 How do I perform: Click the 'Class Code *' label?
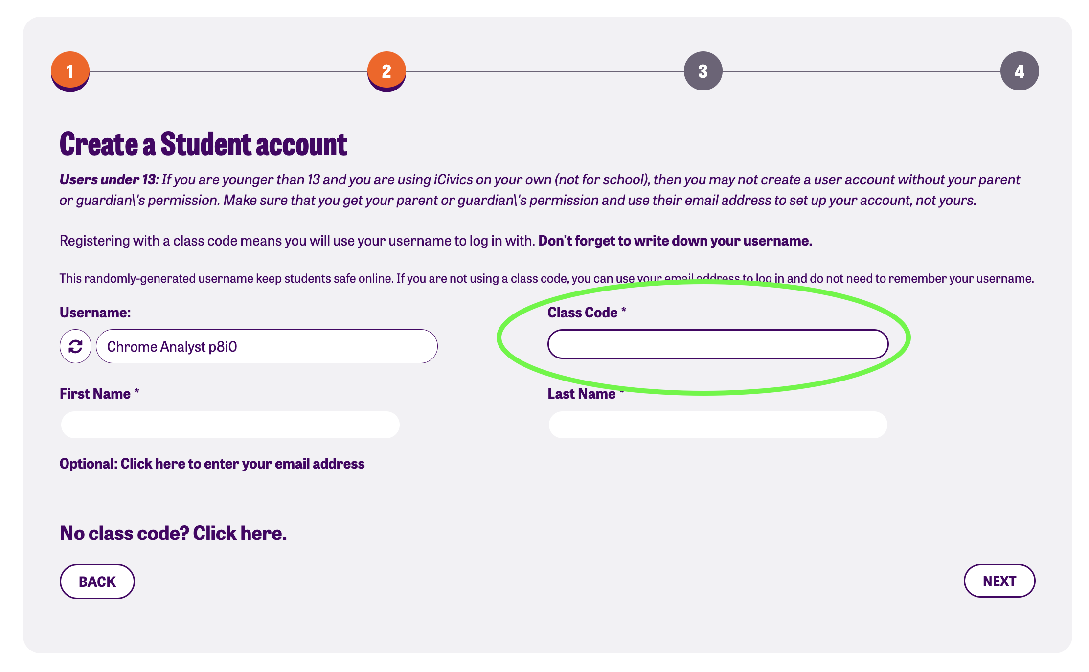[x=587, y=313]
